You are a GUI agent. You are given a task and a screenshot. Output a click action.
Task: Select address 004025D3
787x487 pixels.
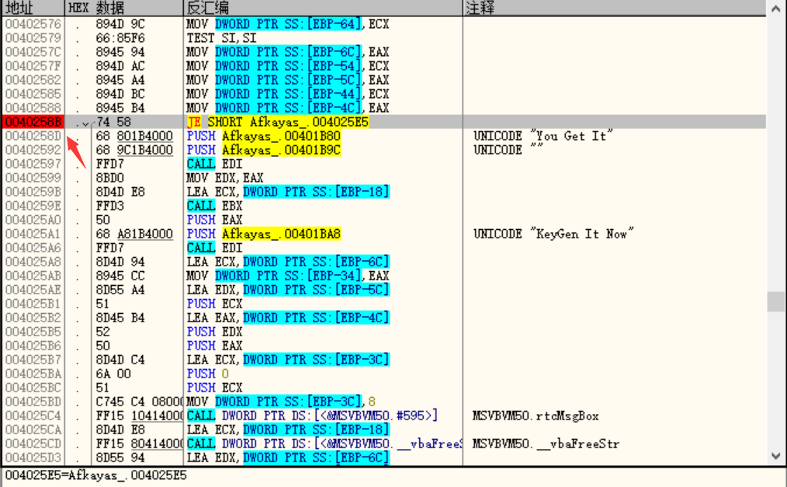click(x=33, y=458)
